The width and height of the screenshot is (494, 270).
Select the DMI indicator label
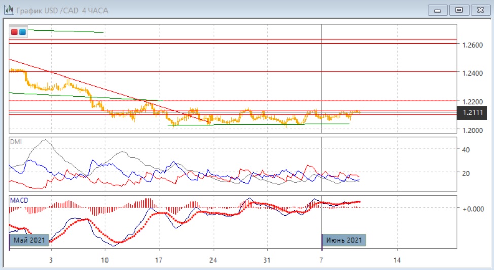point(16,141)
